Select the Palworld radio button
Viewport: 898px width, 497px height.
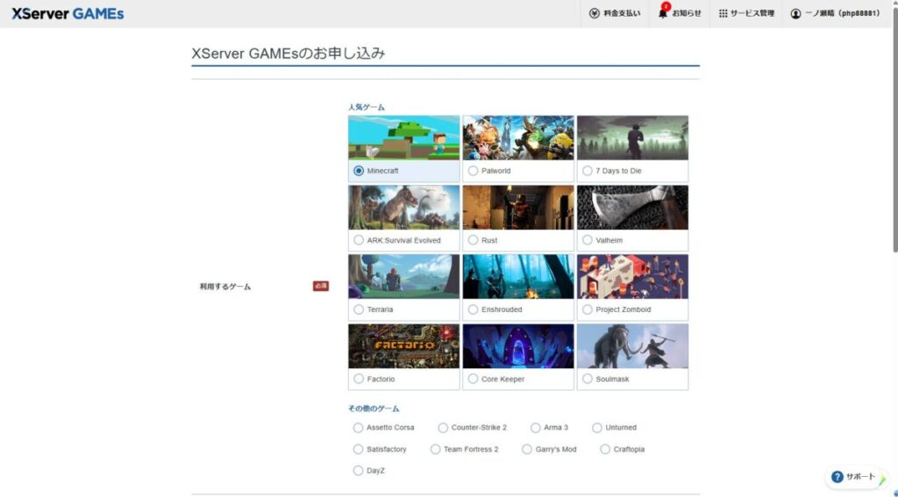tap(473, 171)
